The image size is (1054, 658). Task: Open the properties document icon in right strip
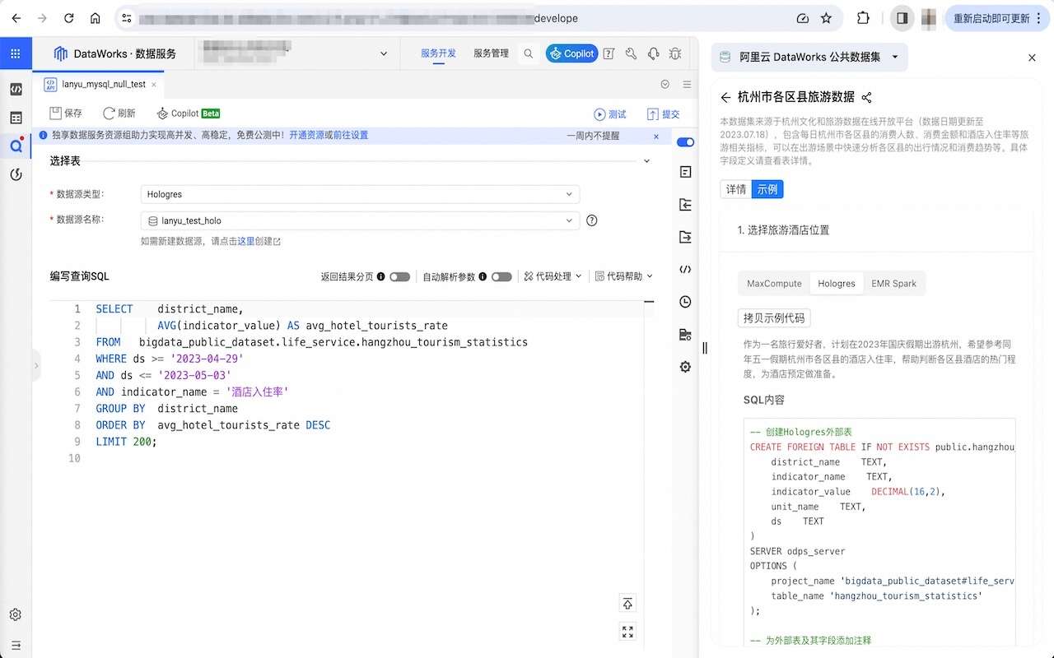[x=685, y=172]
